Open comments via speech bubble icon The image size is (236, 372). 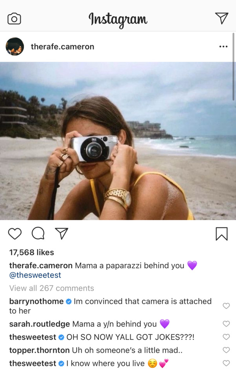[38, 233]
